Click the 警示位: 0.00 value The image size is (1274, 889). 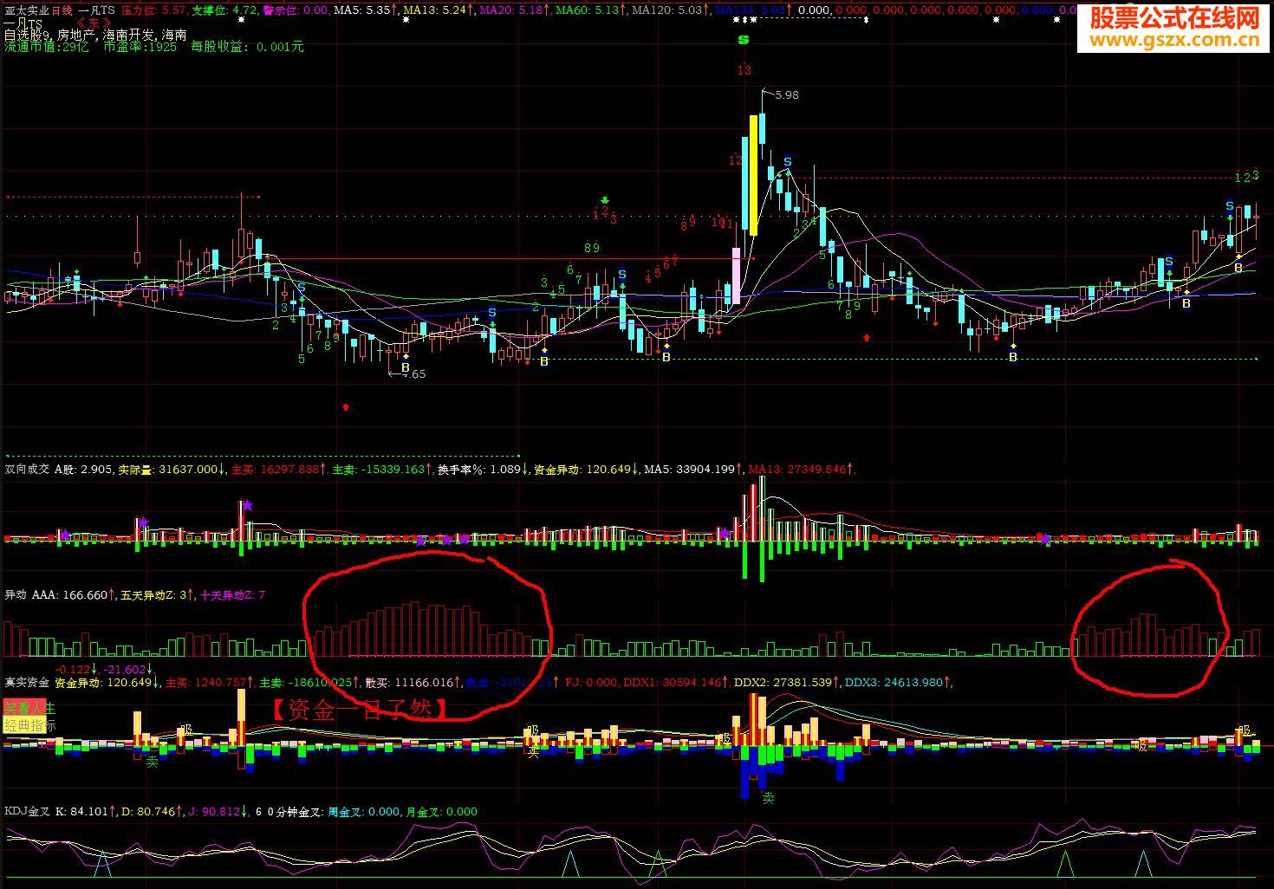296,10
